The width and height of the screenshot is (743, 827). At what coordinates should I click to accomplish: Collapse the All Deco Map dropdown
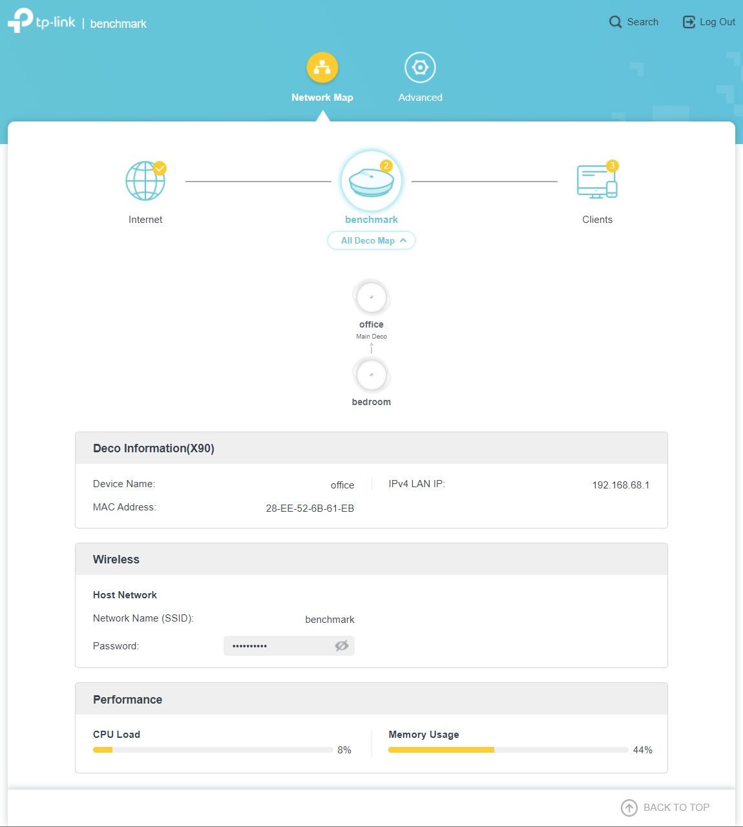click(371, 240)
